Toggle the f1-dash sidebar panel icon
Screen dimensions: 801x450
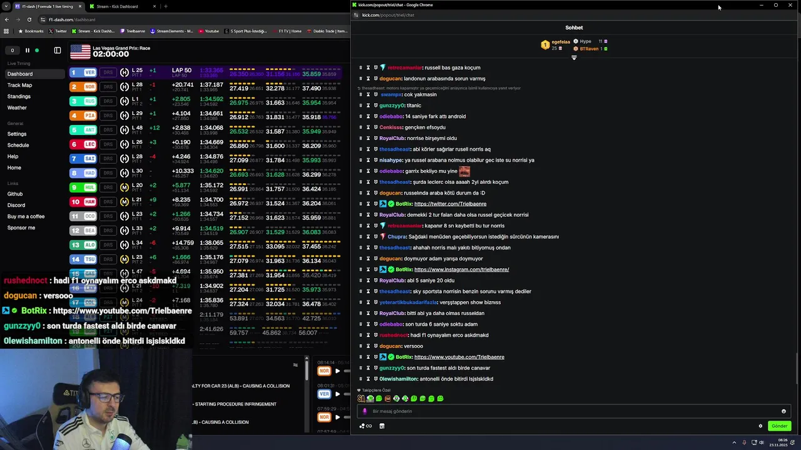[x=58, y=50]
